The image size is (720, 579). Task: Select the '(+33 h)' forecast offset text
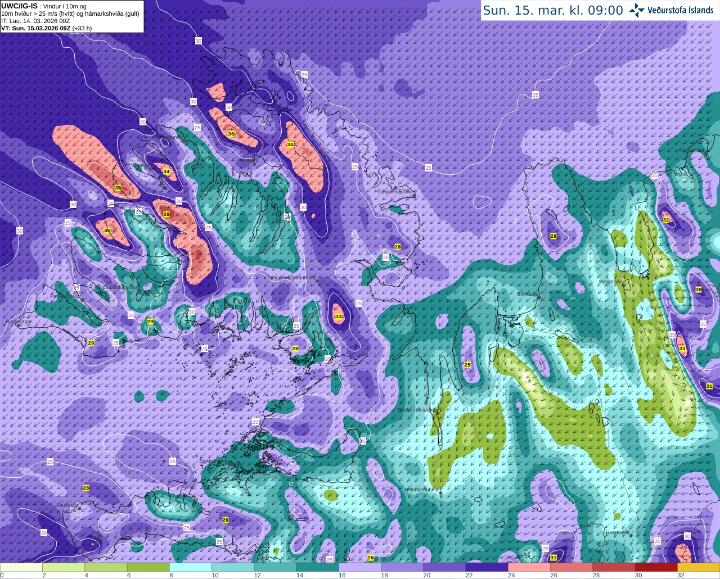(82, 28)
